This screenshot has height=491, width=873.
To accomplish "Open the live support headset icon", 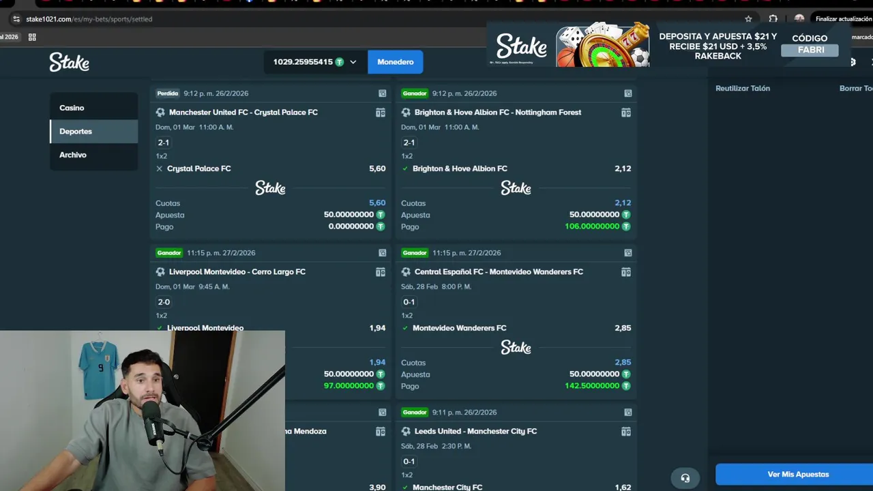I will 685,478.
